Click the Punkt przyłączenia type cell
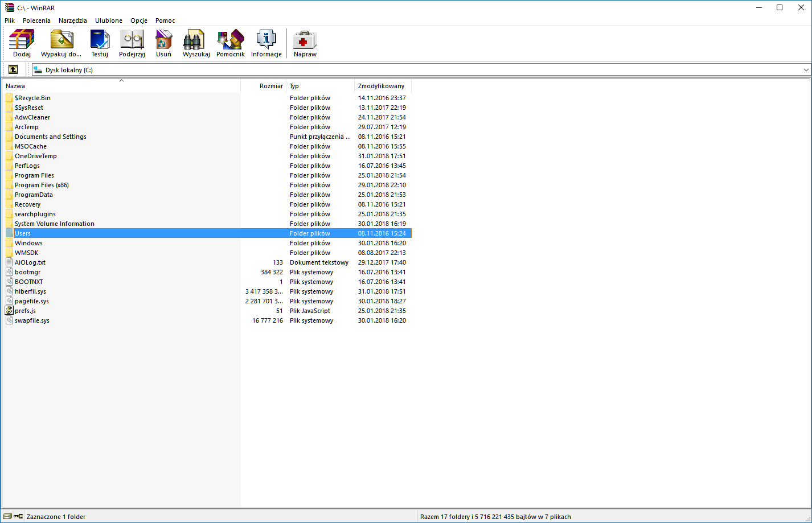812x523 pixels. coord(320,137)
